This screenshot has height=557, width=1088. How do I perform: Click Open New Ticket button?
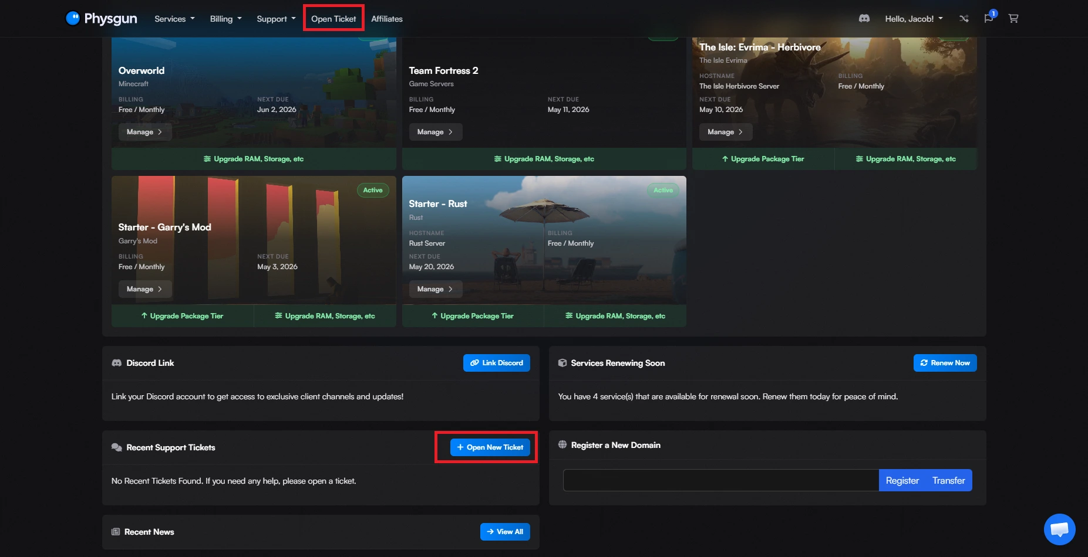point(490,447)
